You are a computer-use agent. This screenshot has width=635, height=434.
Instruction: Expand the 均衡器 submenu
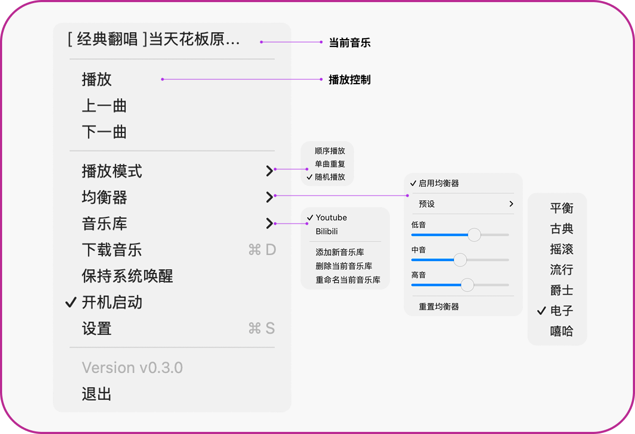pos(104,197)
